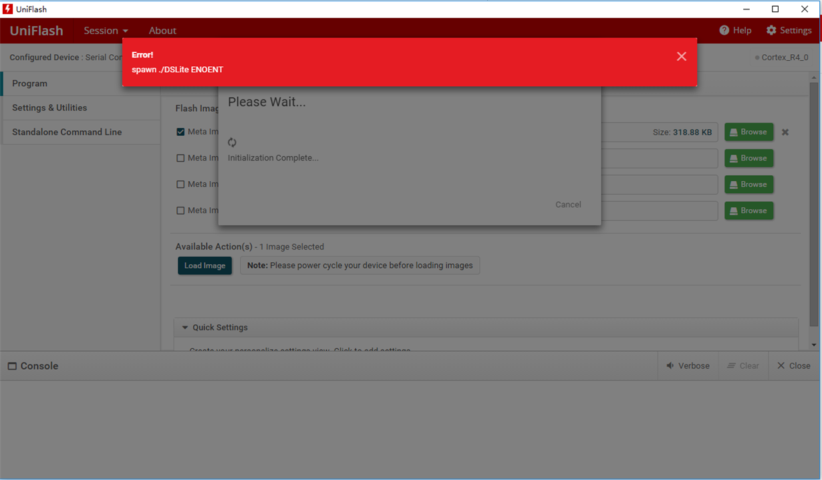822x480 pixels.
Task: Click the third image path input field
Action: tap(659, 185)
